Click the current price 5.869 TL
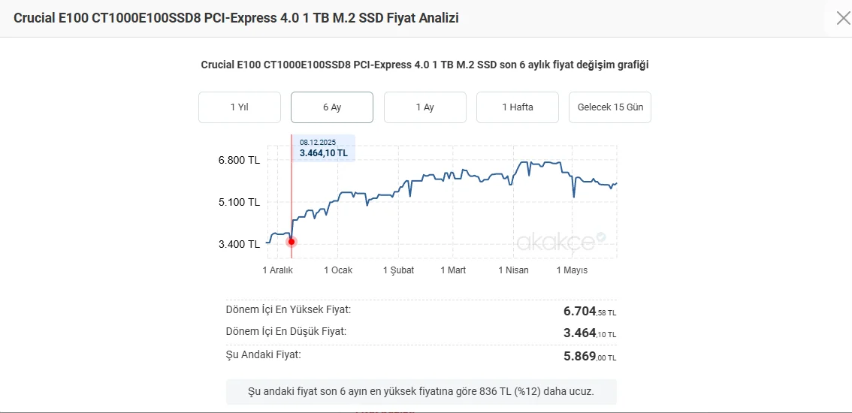852x413 pixels. tap(590, 356)
